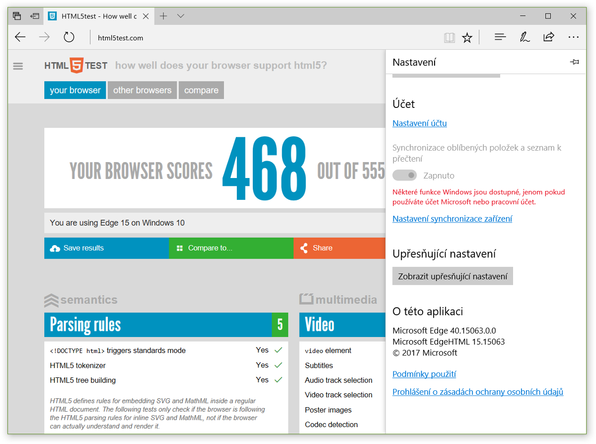Click 'You are using Edge 15' text

click(x=117, y=223)
